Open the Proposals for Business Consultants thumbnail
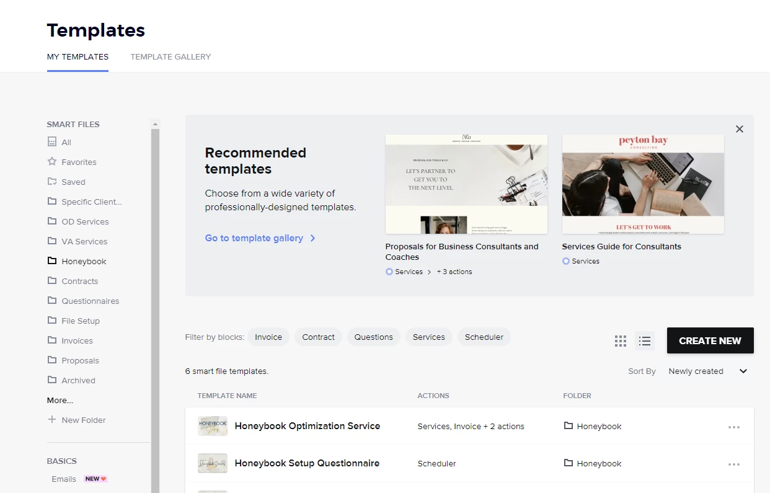The image size is (770, 493). 466,184
